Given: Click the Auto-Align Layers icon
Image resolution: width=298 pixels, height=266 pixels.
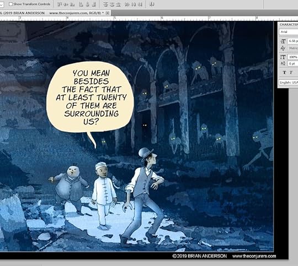Looking at the screenshot, I should (x=152, y=4).
